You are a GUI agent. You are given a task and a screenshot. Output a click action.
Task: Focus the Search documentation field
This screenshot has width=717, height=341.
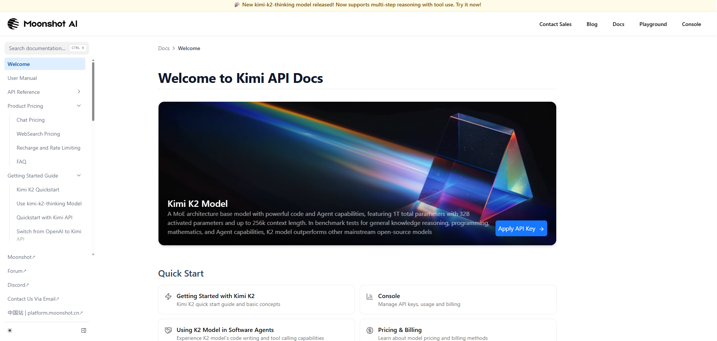tap(38, 48)
